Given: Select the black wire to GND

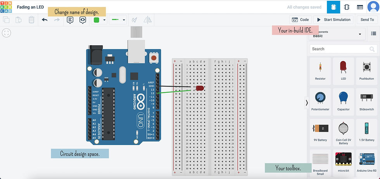Looking at the screenshot, I should pos(174,86).
